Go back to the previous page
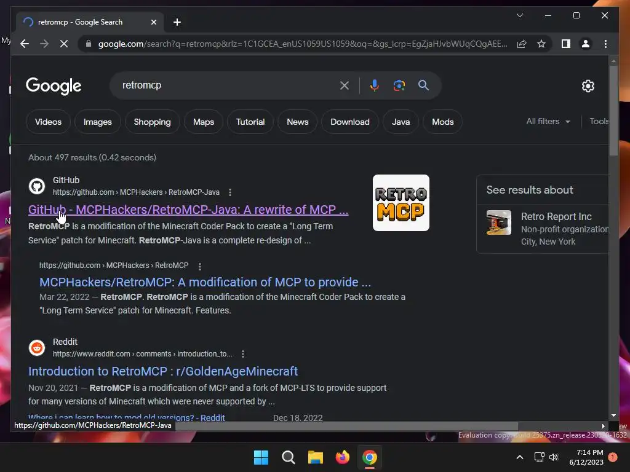Screen dimensions: 630x472 tap(25, 44)
